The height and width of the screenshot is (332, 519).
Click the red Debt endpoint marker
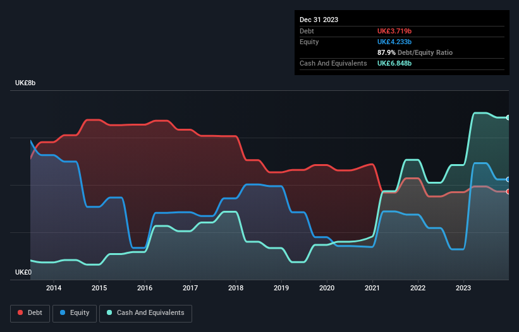click(508, 192)
